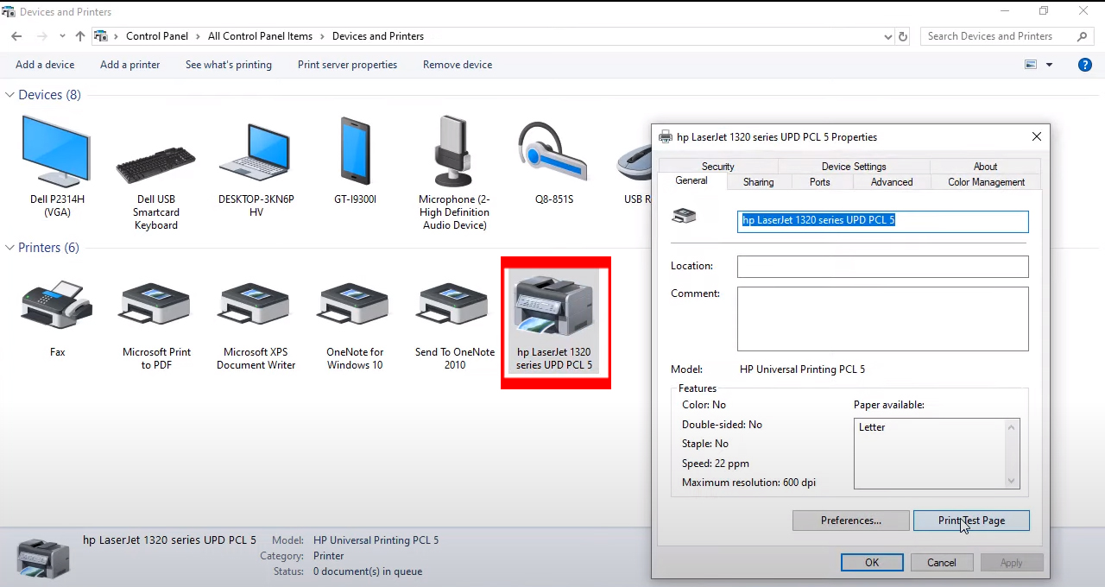Click the Location input field
The width and height of the screenshot is (1105, 587).
[x=882, y=266]
